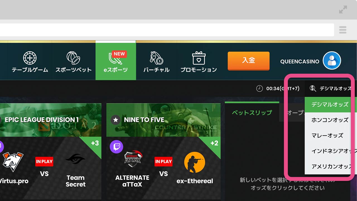Open the バーチャル horse racing section

coord(156,62)
